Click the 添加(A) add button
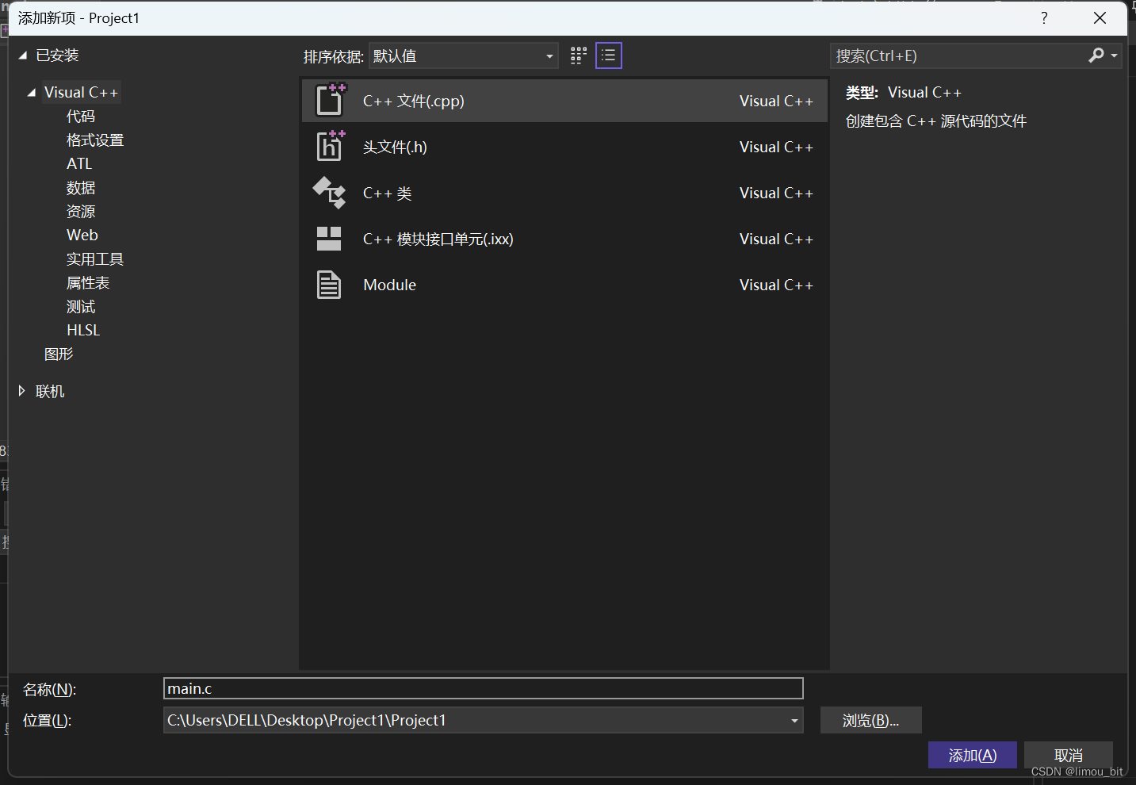 click(x=972, y=755)
